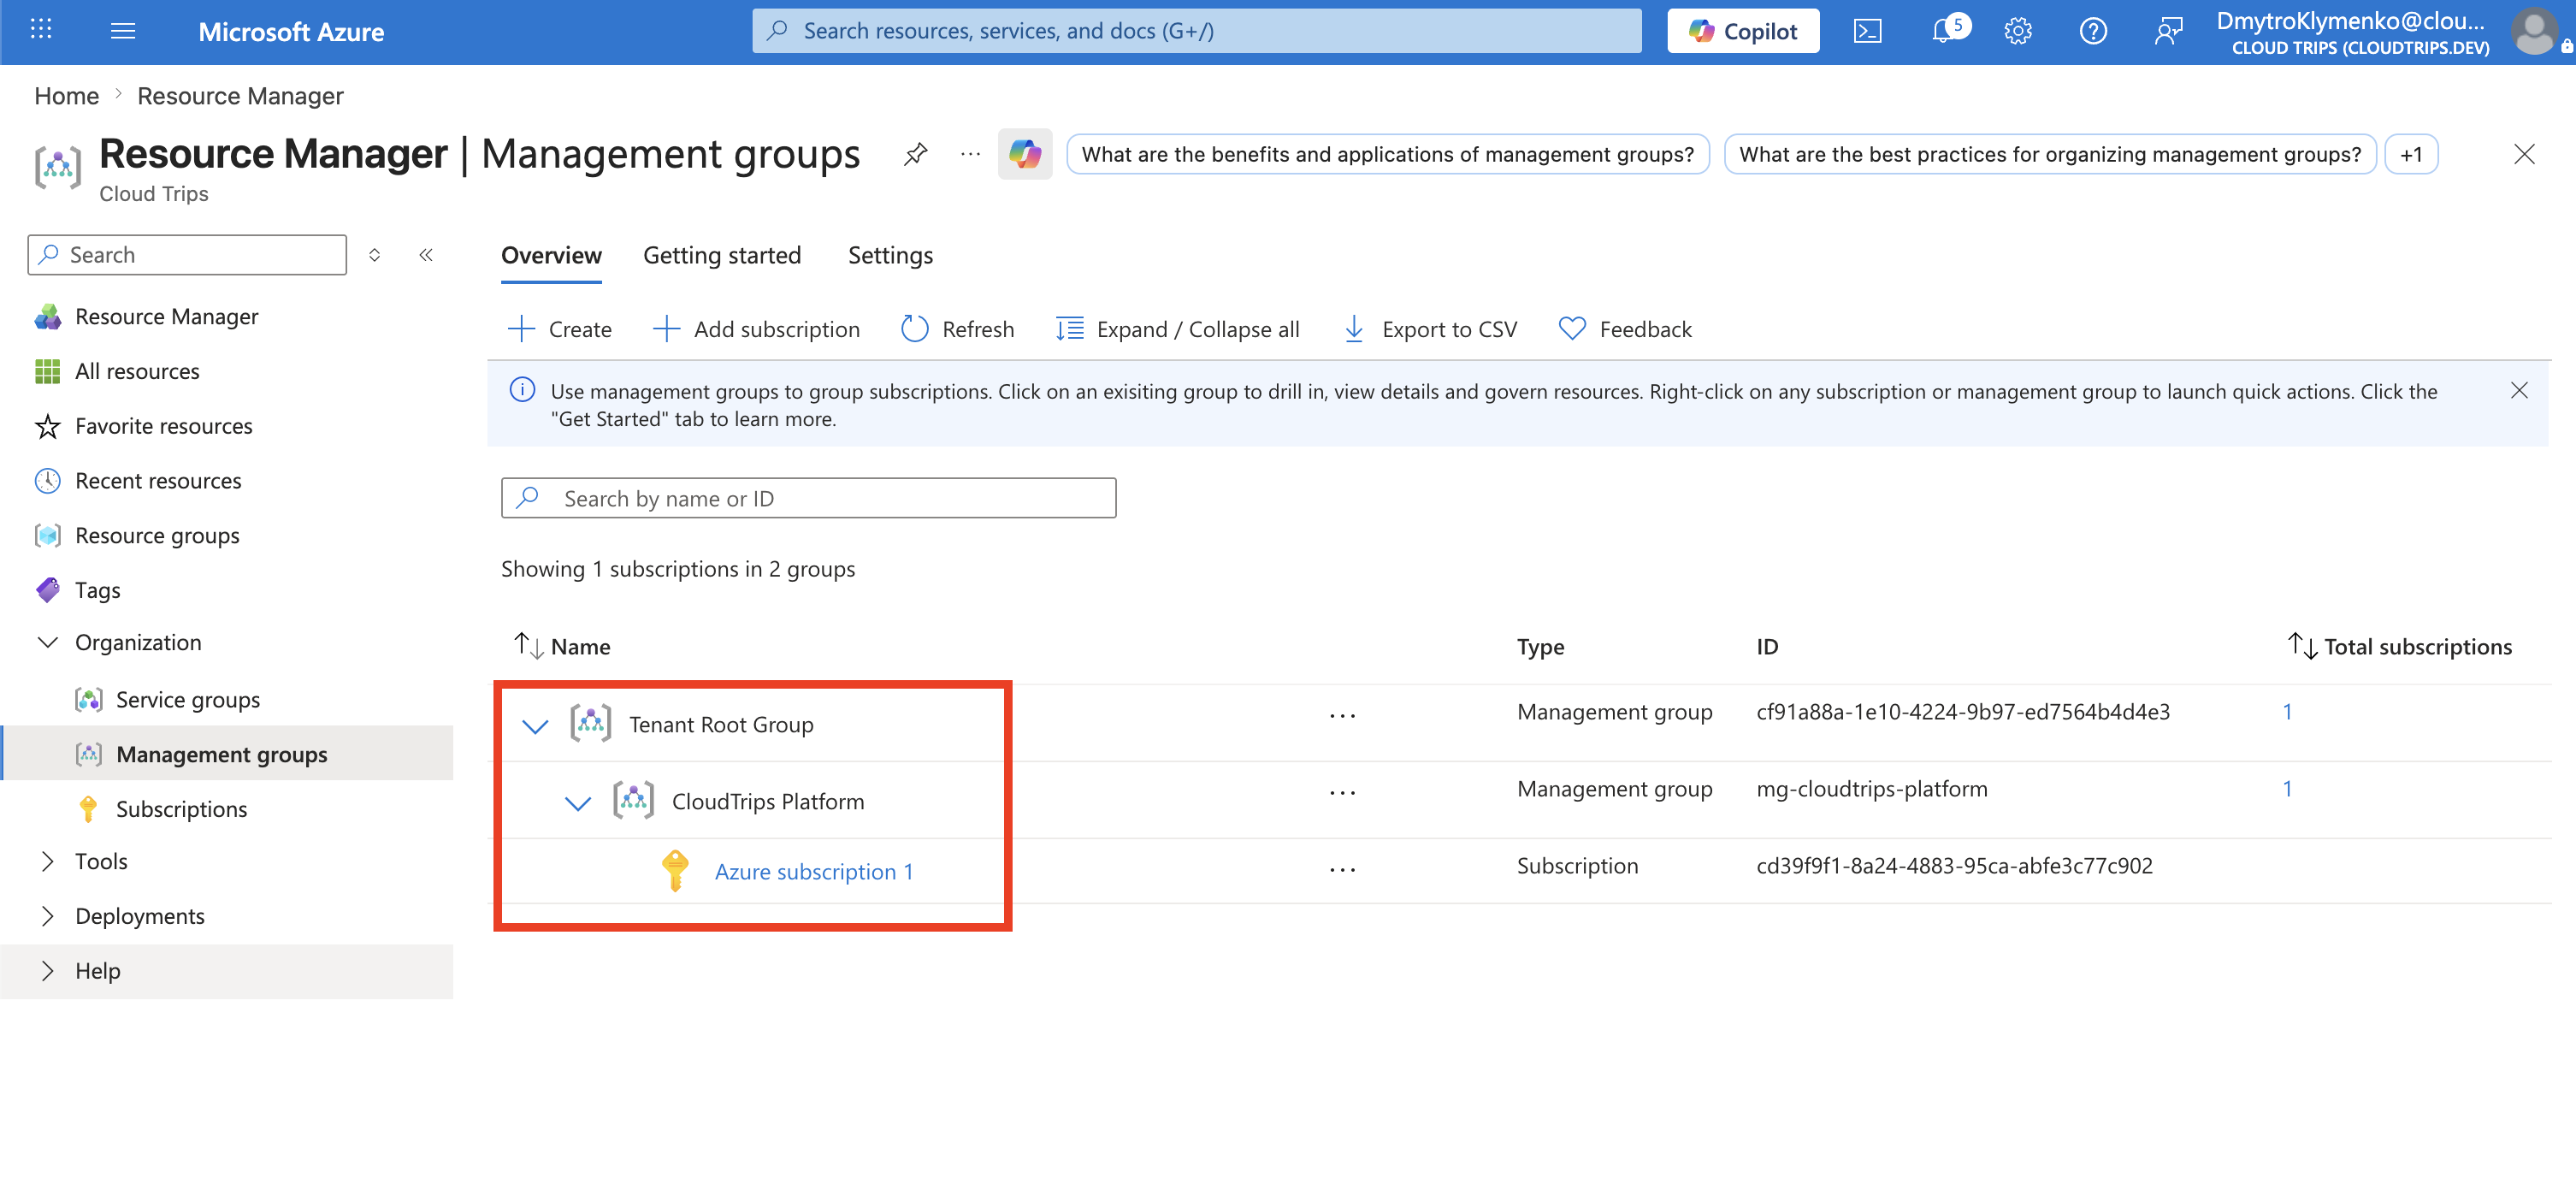Open ellipsis menu for Tenant Root Group
Viewport: 2576px width, 1184px height.
(x=1342, y=715)
